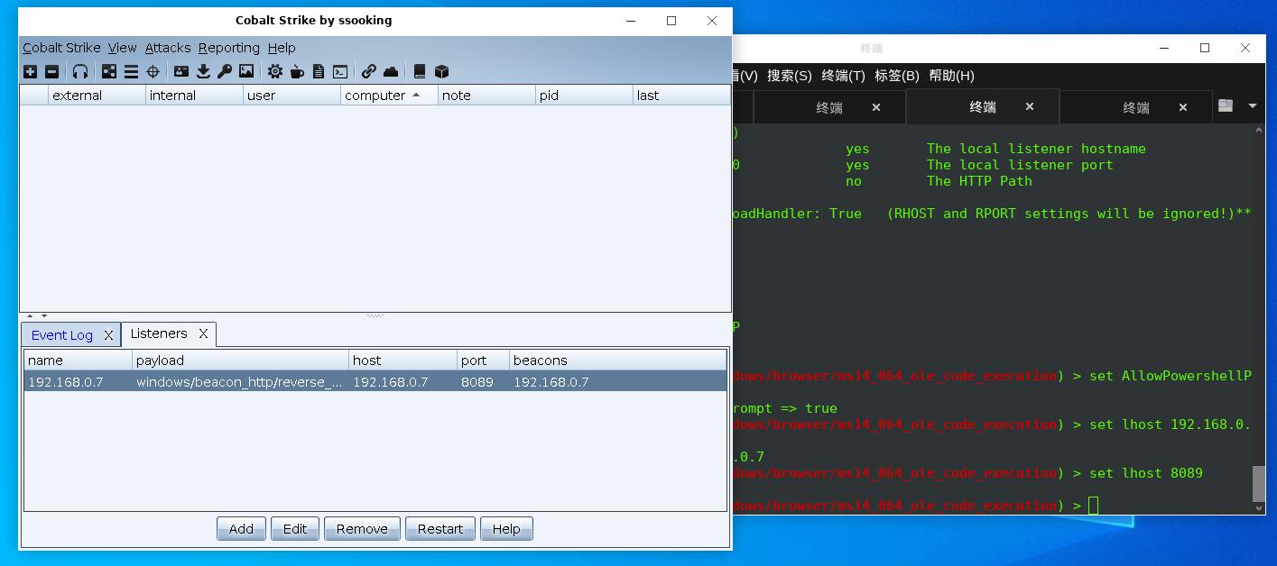Open the Cobalt Strike menu
The image size is (1277, 566).
tap(61, 48)
